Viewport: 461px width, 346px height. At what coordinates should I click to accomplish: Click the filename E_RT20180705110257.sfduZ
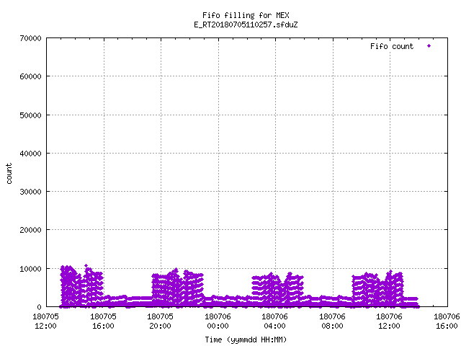tap(246, 25)
